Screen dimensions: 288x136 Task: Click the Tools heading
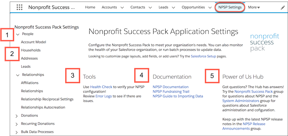[89, 76]
